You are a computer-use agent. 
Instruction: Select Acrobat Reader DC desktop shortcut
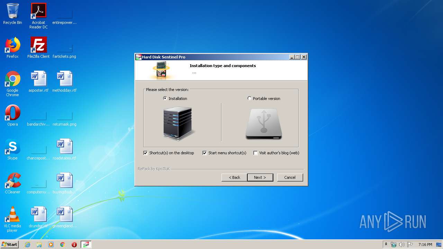coord(38,16)
